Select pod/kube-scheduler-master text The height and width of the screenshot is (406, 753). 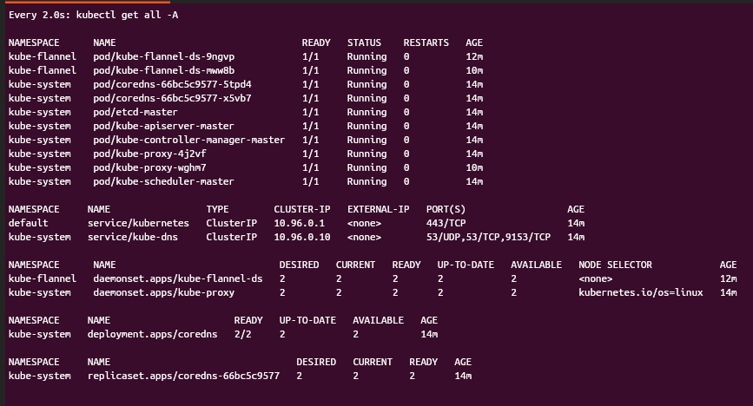(164, 182)
